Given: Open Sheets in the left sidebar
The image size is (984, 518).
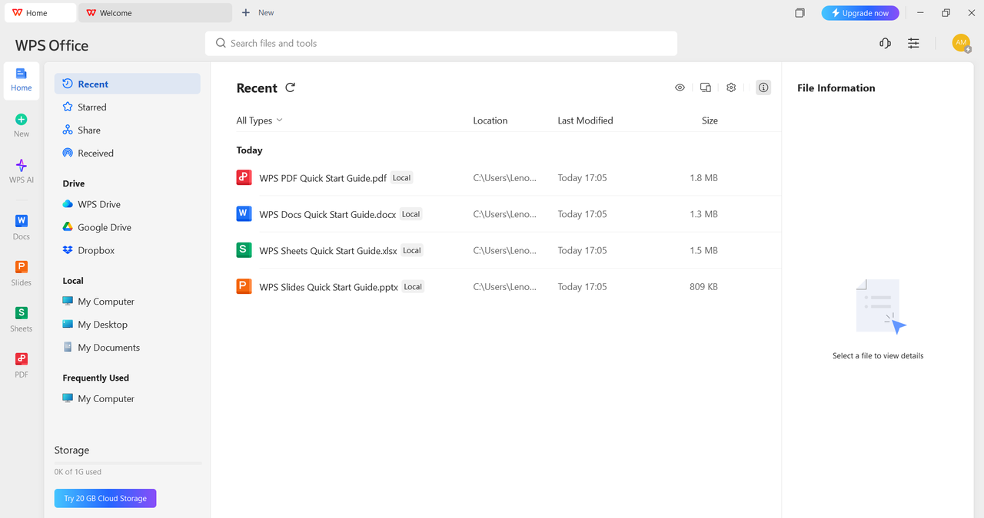Looking at the screenshot, I should [22, 318].
